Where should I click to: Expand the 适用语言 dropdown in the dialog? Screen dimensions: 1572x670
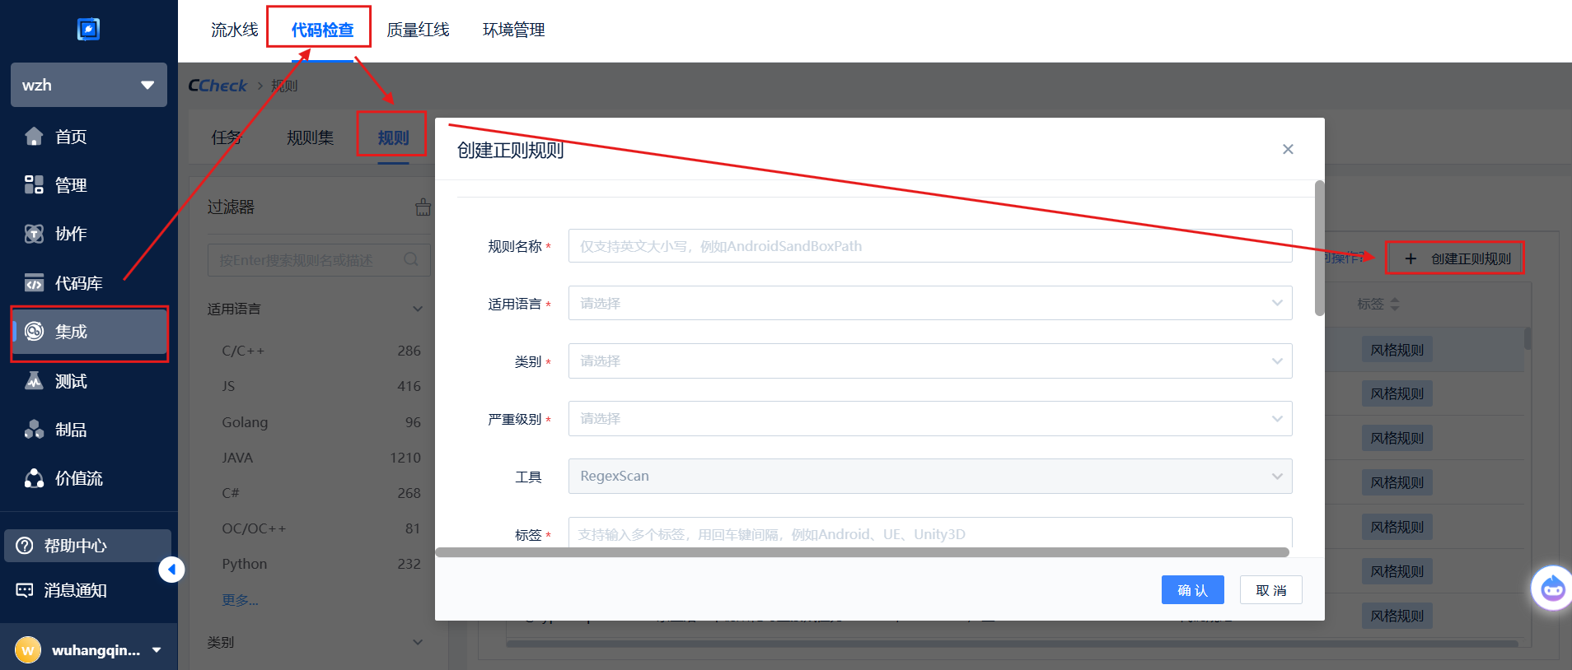click(929, 304)
